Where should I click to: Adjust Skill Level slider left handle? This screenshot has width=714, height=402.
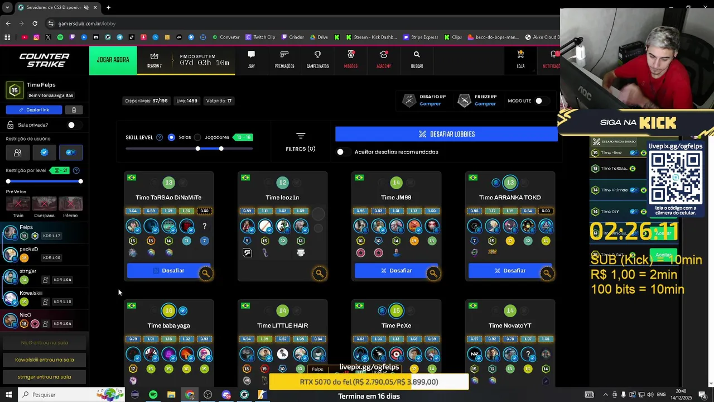197,149
